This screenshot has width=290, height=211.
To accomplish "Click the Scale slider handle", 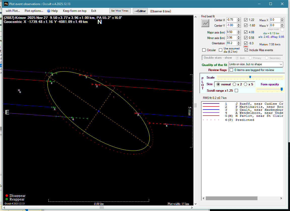I will [x=250, y=77].
